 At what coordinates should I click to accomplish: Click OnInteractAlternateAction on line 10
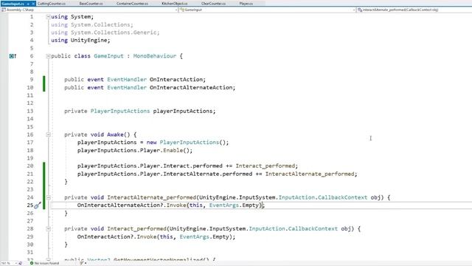pyautogui.click(x=191, y=87)
